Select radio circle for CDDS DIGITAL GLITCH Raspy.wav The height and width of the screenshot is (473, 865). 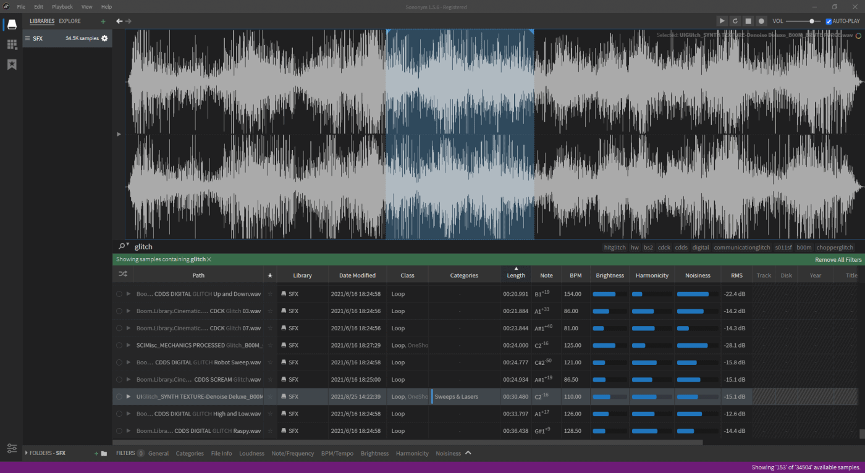pyautogui.click(x=119, y=431)
